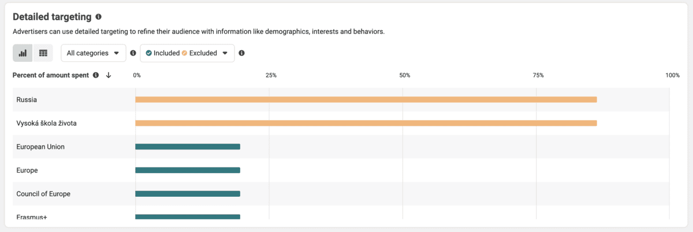This screenshot has width=693, height=232.
Task: Select the Russia row label
Action: (x=27, y=100)
